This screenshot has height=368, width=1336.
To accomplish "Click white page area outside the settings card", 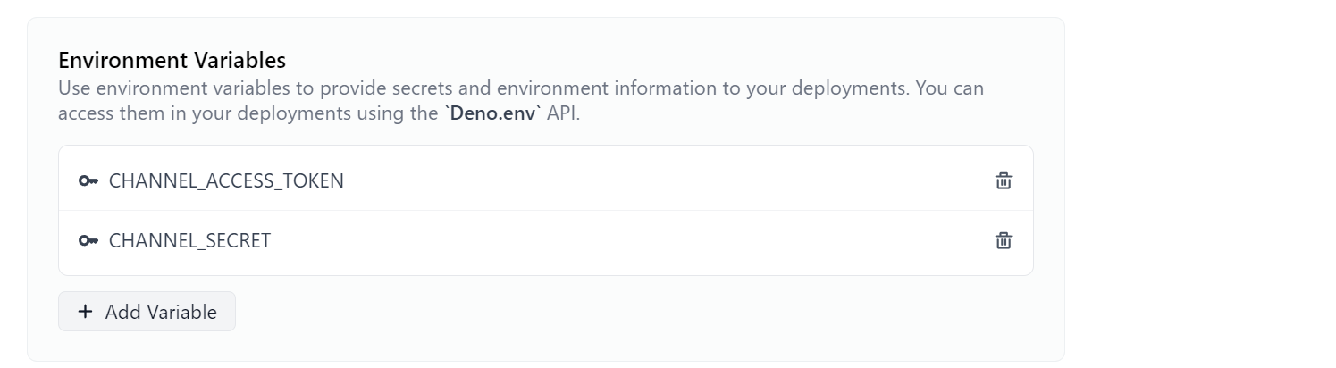I will click(1197, 179).
